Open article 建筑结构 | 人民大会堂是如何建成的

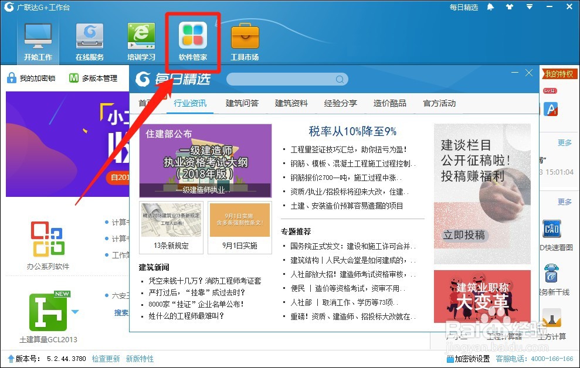[x=353, y=260]
